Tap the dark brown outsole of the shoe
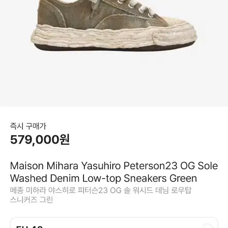 point(114,48)
